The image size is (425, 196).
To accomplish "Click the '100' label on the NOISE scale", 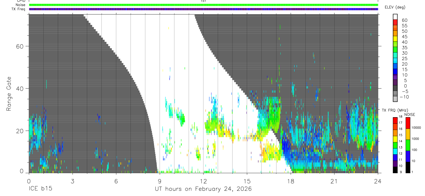I will [414, 150].
